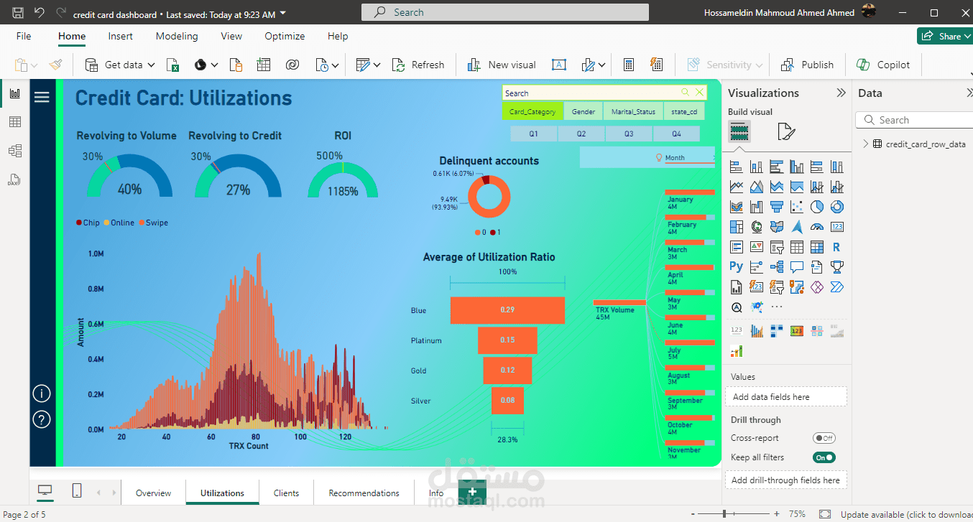This screenshot has width=973, height=522.
Task: Select the Q3 quarter slicer button
Action: coord(629,134)
